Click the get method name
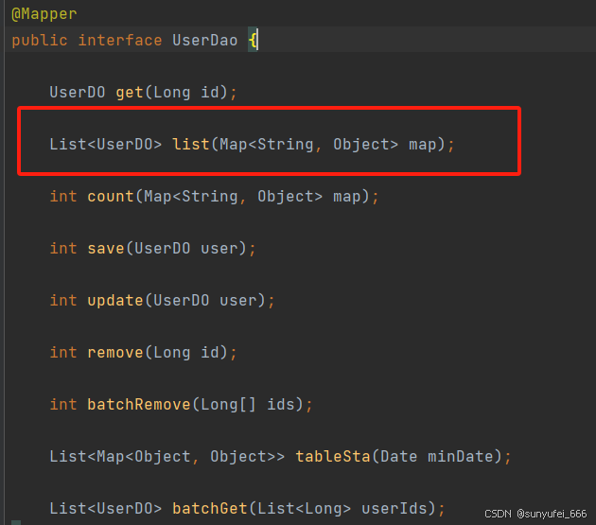Viewport: 596px width, 525px height. click(130, 93)
